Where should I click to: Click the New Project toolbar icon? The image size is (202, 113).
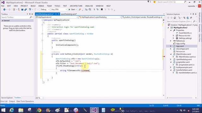click(14, 9)
